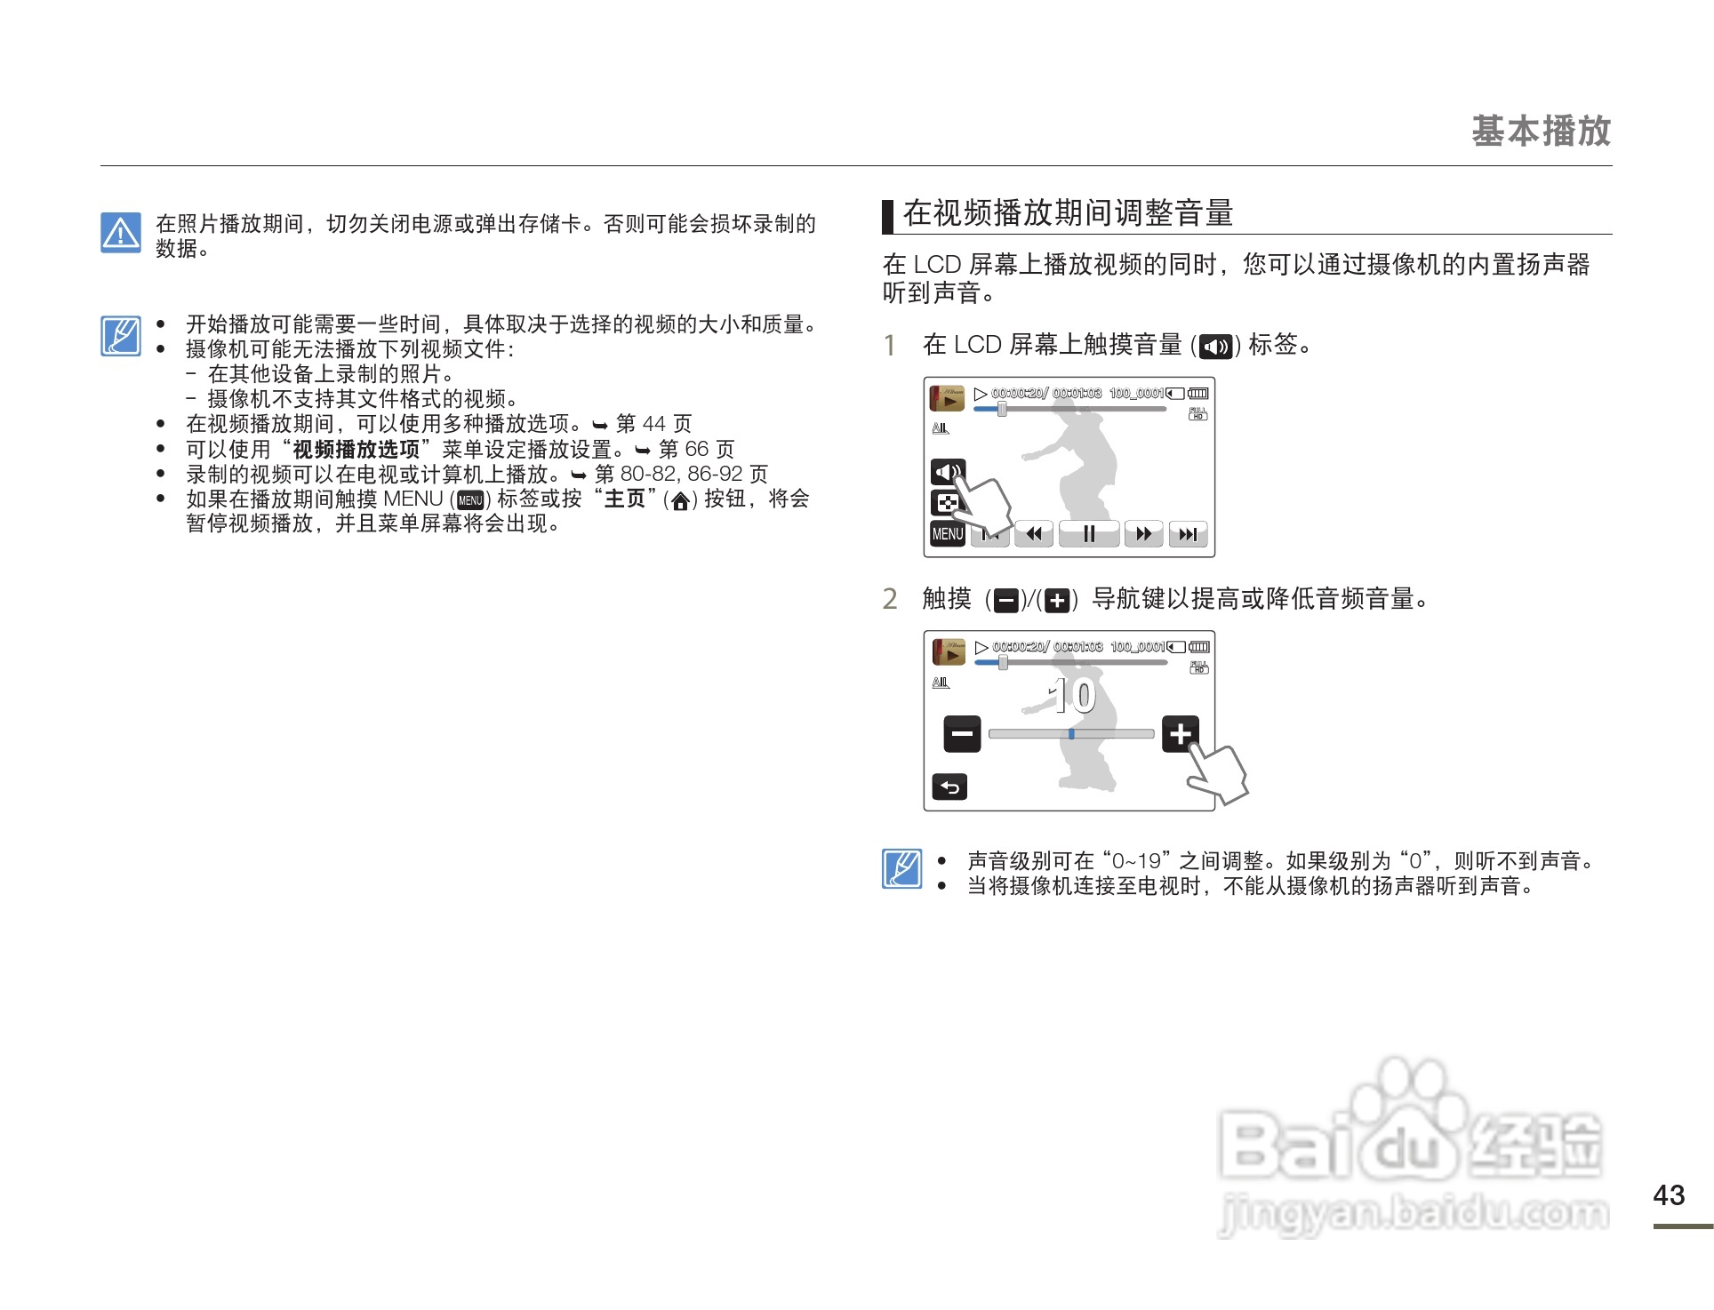The image size is (1714, 1310).
Task: Tap the Album playback thumbnail icon
Action: tap(948, 398)
